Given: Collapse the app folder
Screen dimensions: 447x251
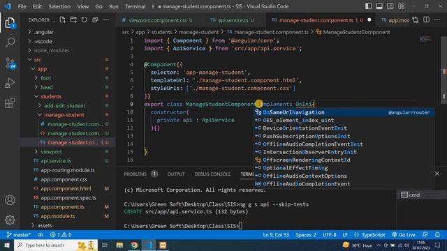Looking at the screenshot, I should pyautogui.click(x=42, y=69).
